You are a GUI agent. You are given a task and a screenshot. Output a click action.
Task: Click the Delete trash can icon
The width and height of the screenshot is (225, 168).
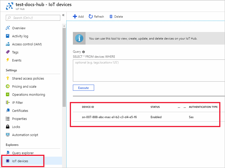pos(111,16)
